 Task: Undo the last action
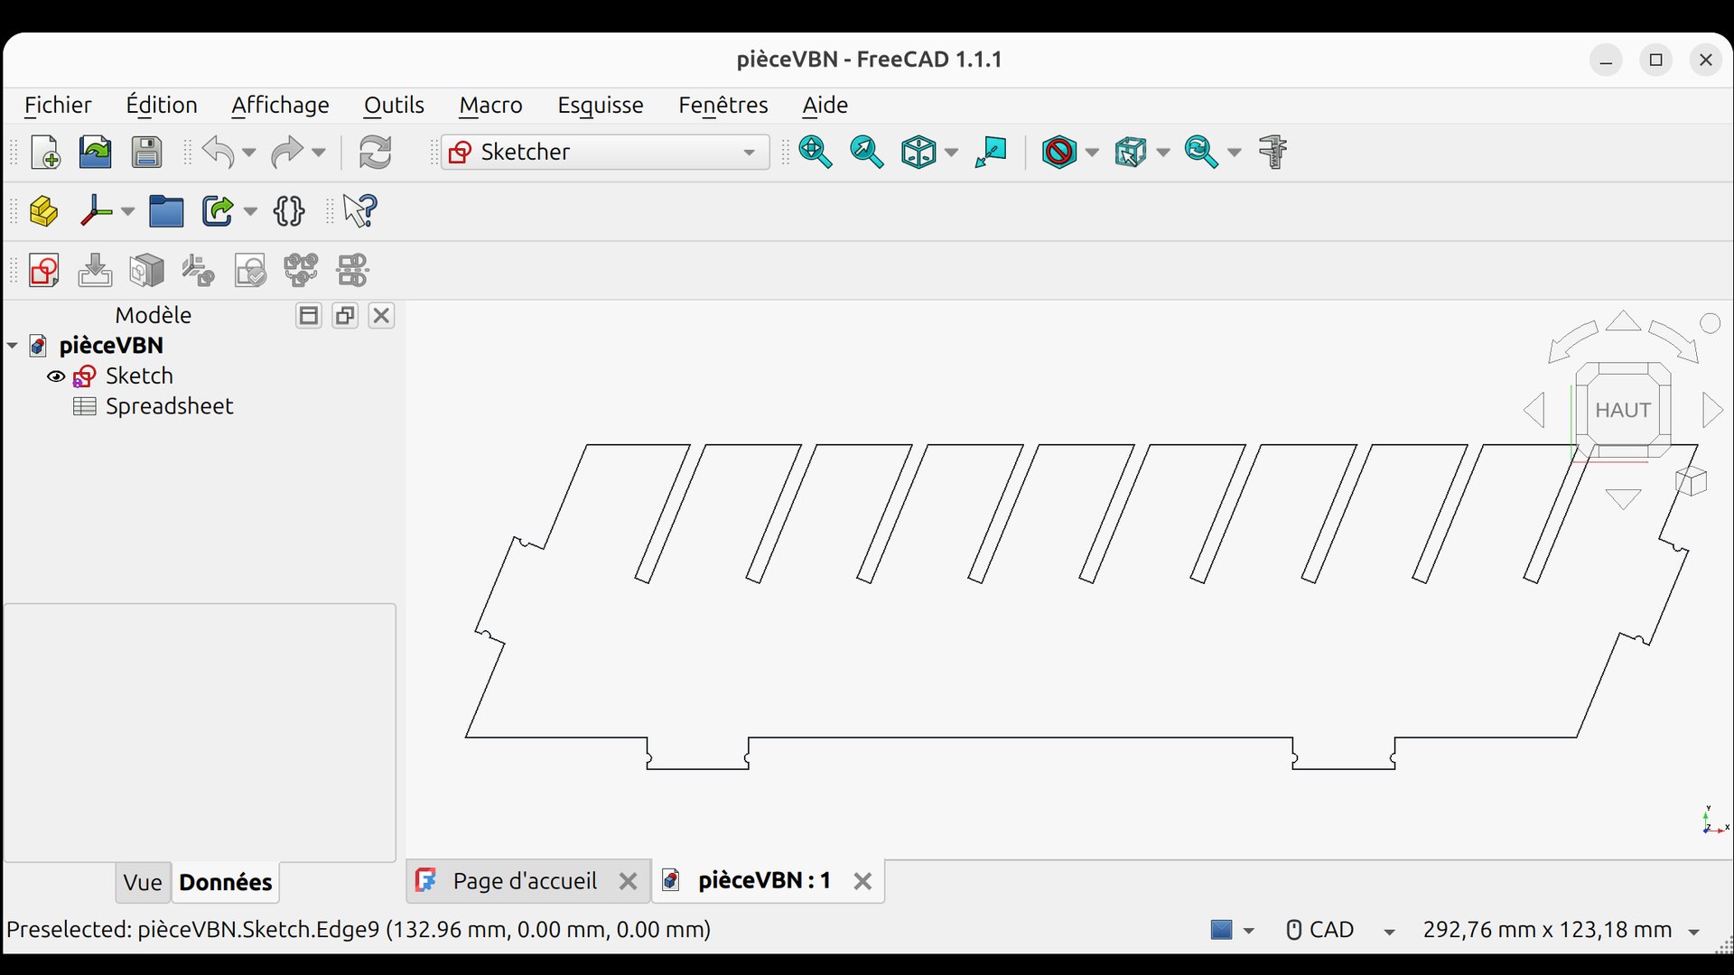point(218,152)
